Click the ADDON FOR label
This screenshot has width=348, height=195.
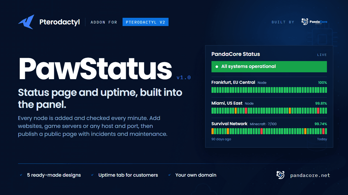coord(104,22)
